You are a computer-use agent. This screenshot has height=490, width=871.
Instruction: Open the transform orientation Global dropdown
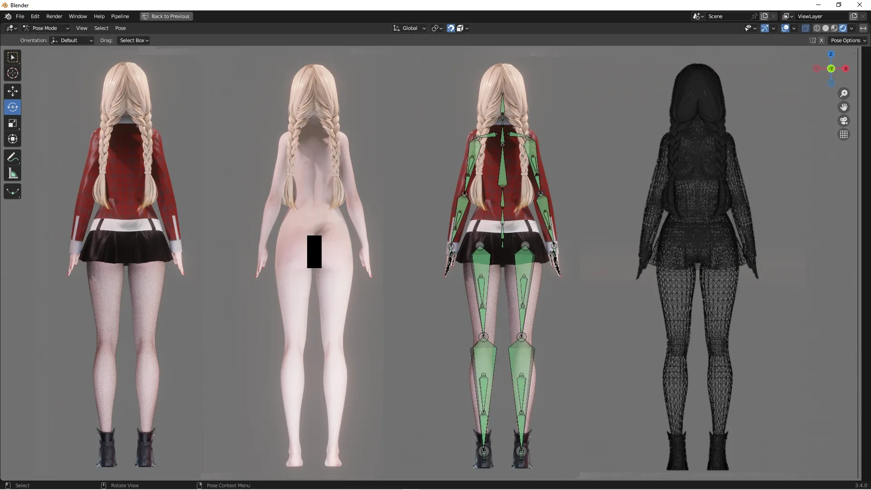coord(409,28)
